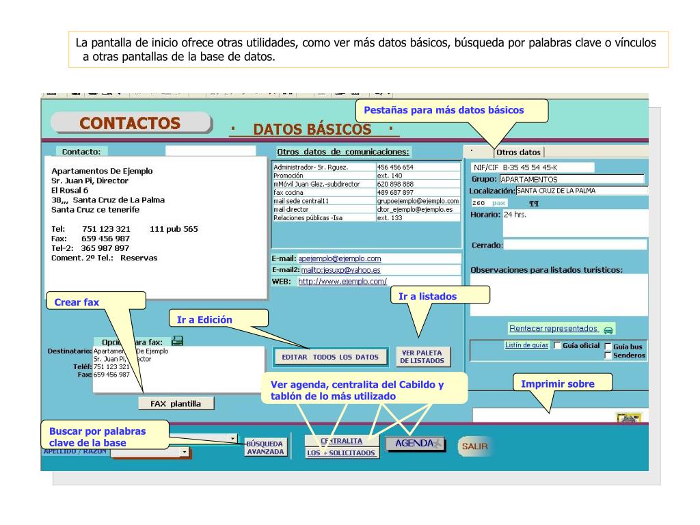Select mMóvil Juan Glez.-subdirector cell
Screen dimensions: 700x525
point(324,185)
